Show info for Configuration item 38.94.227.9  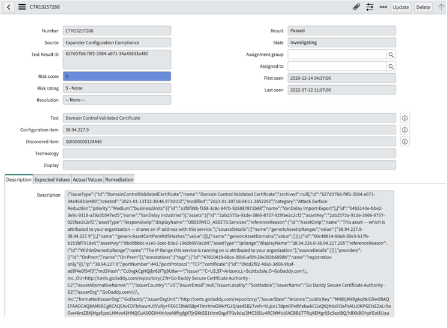(404, 130)
